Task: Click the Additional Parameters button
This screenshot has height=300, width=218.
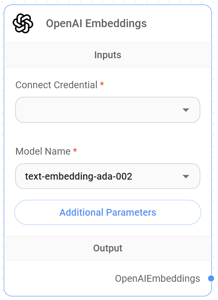Action: (x=107, y=212)
